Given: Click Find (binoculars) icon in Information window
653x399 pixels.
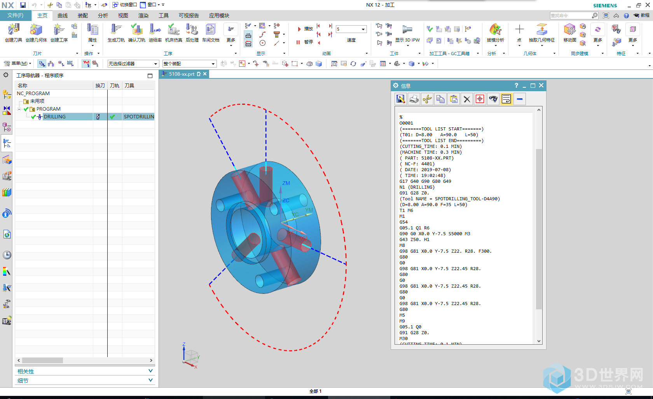Looking at the screenshot, I should point(493,99).
